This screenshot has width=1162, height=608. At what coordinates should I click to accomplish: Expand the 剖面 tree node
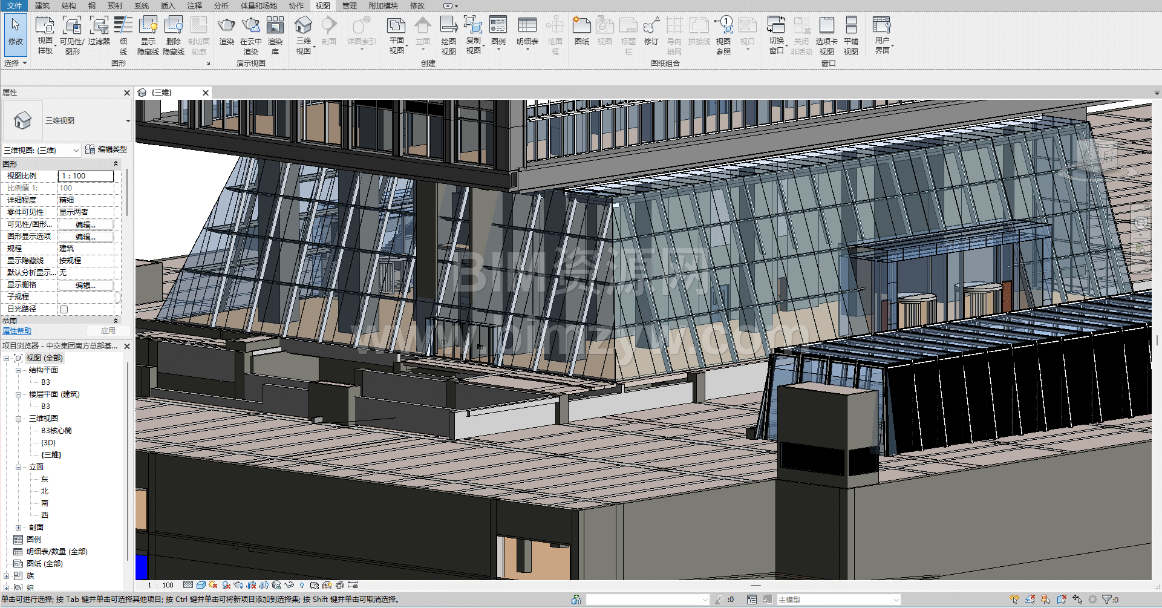click(18, 528)
